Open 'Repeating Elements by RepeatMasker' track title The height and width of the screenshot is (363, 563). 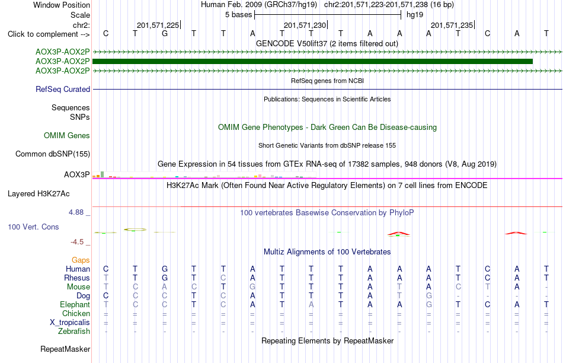(327, 340)
